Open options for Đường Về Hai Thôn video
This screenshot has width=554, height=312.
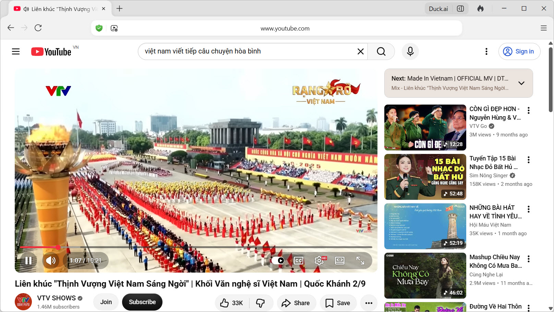point(529,308)
